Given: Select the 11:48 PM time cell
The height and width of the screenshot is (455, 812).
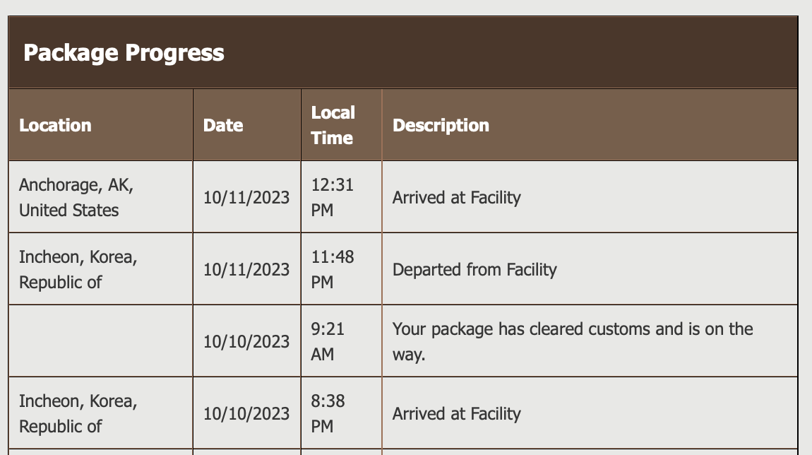Looking at the screenshot, I should click(333, 269).
